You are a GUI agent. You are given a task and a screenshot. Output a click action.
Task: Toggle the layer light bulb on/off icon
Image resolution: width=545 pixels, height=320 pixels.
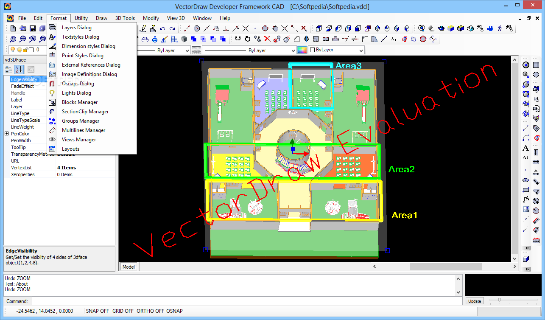pos(13,50)
